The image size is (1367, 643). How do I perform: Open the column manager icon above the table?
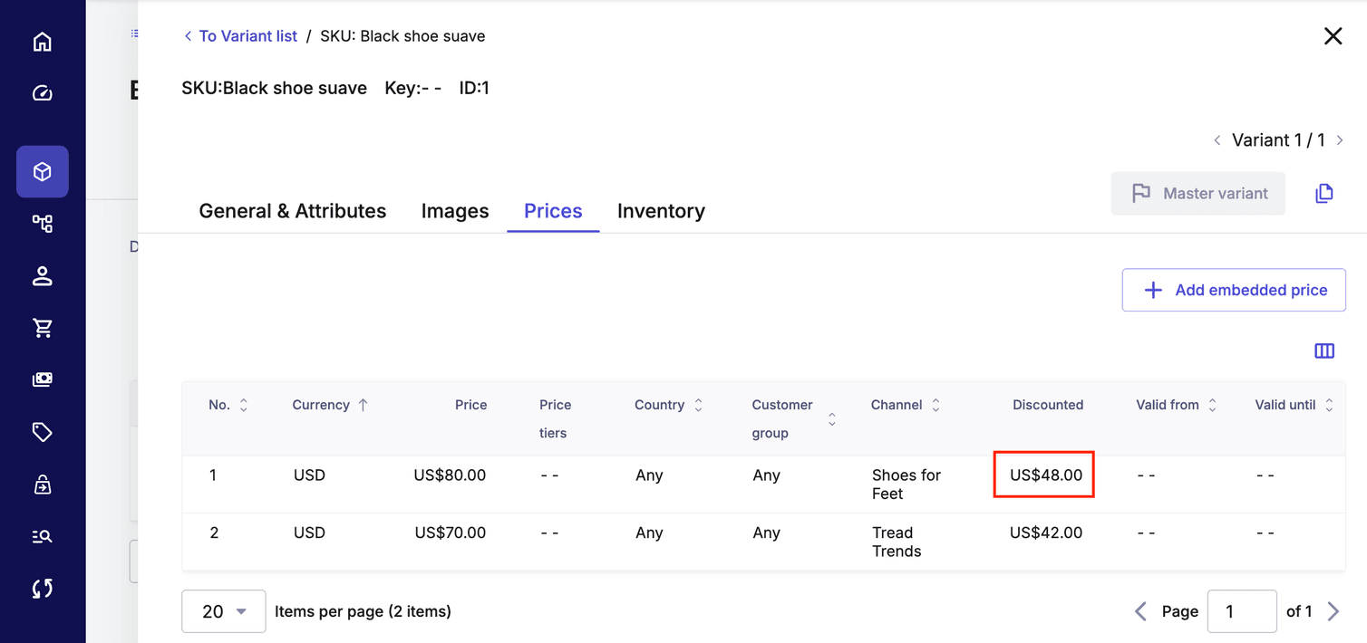pos(1324,350)
